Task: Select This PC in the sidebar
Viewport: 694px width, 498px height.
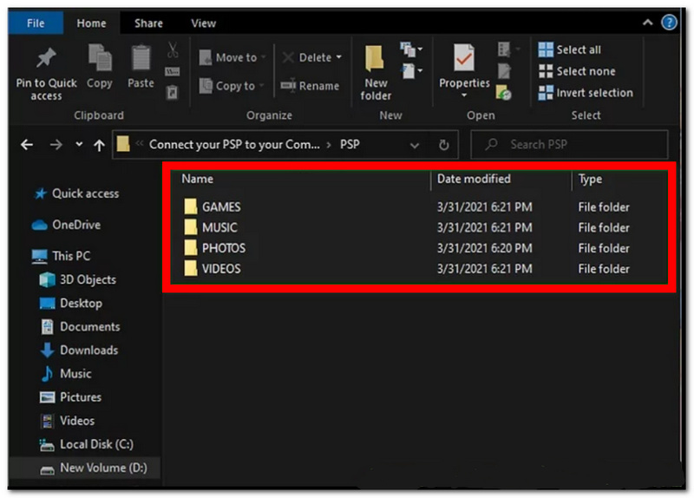Action: click(x=61, y=256)
